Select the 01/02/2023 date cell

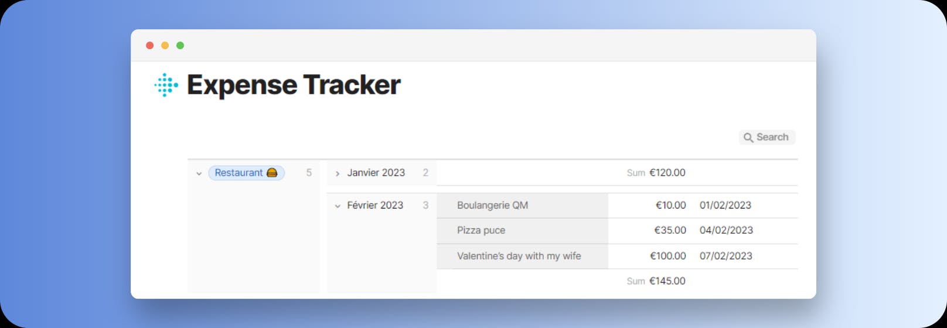tap(725, 206)
